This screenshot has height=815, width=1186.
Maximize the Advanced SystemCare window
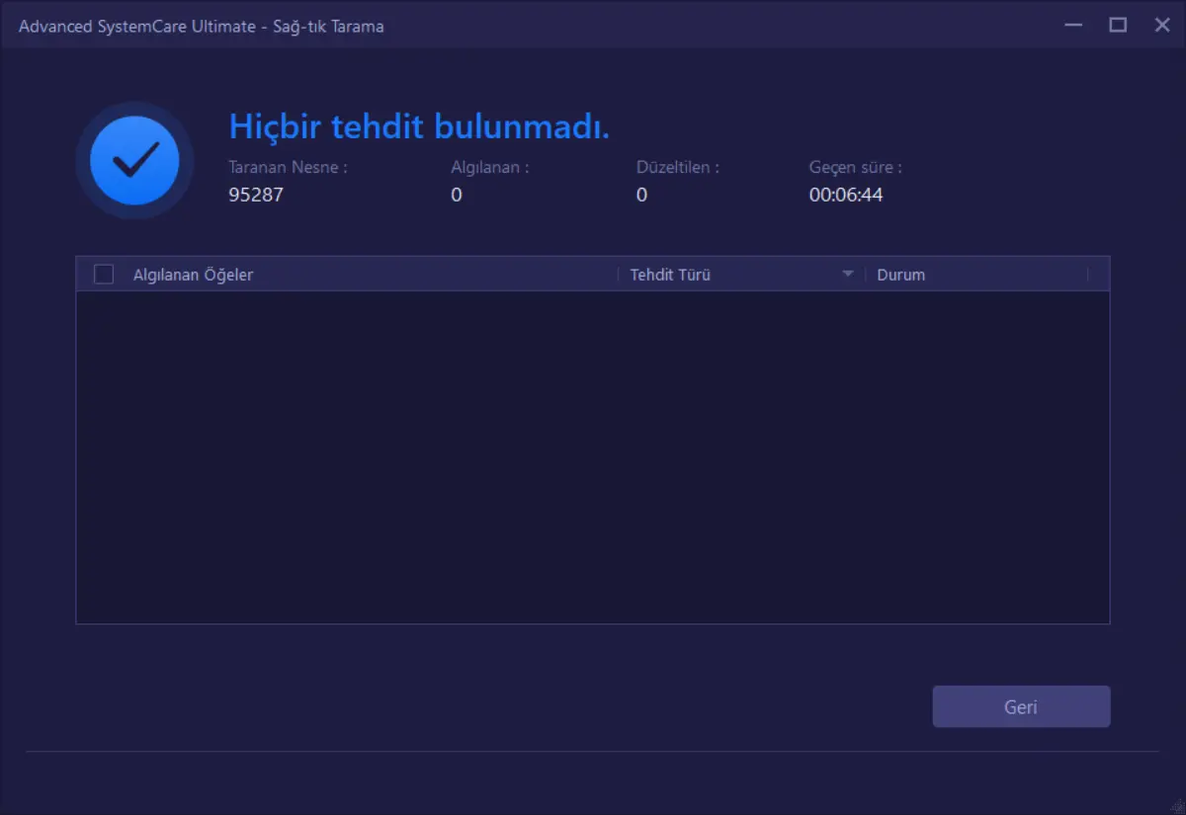[x=1118, y=26]
